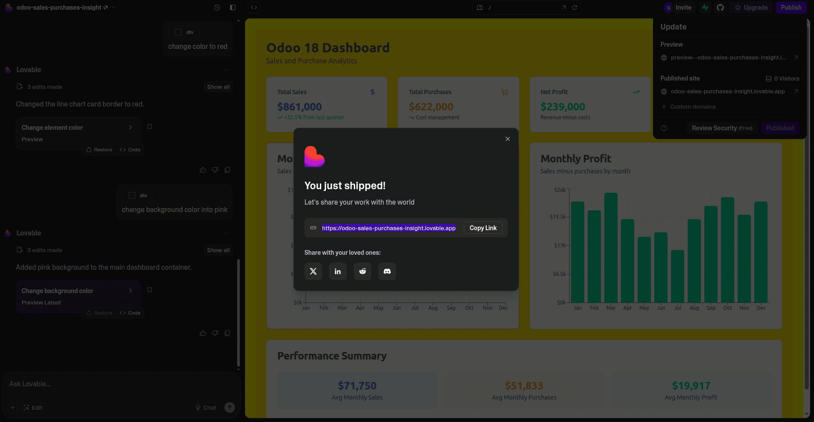Open preview link's external arrow icon

pyautogui.click(x=796, y=58)
